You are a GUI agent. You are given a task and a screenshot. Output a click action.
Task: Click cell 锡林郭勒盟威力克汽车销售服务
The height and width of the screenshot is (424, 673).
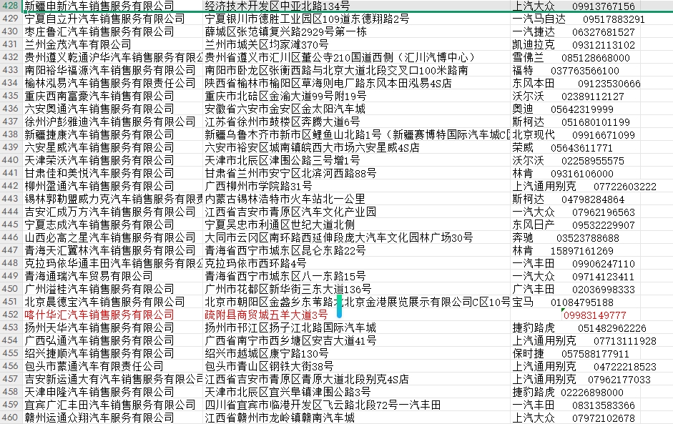[x=113, y=199]
